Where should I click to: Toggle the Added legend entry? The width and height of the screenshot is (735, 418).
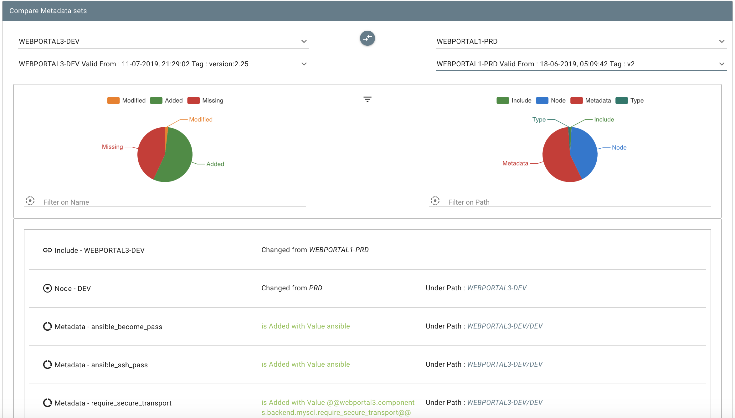[173, 100]
